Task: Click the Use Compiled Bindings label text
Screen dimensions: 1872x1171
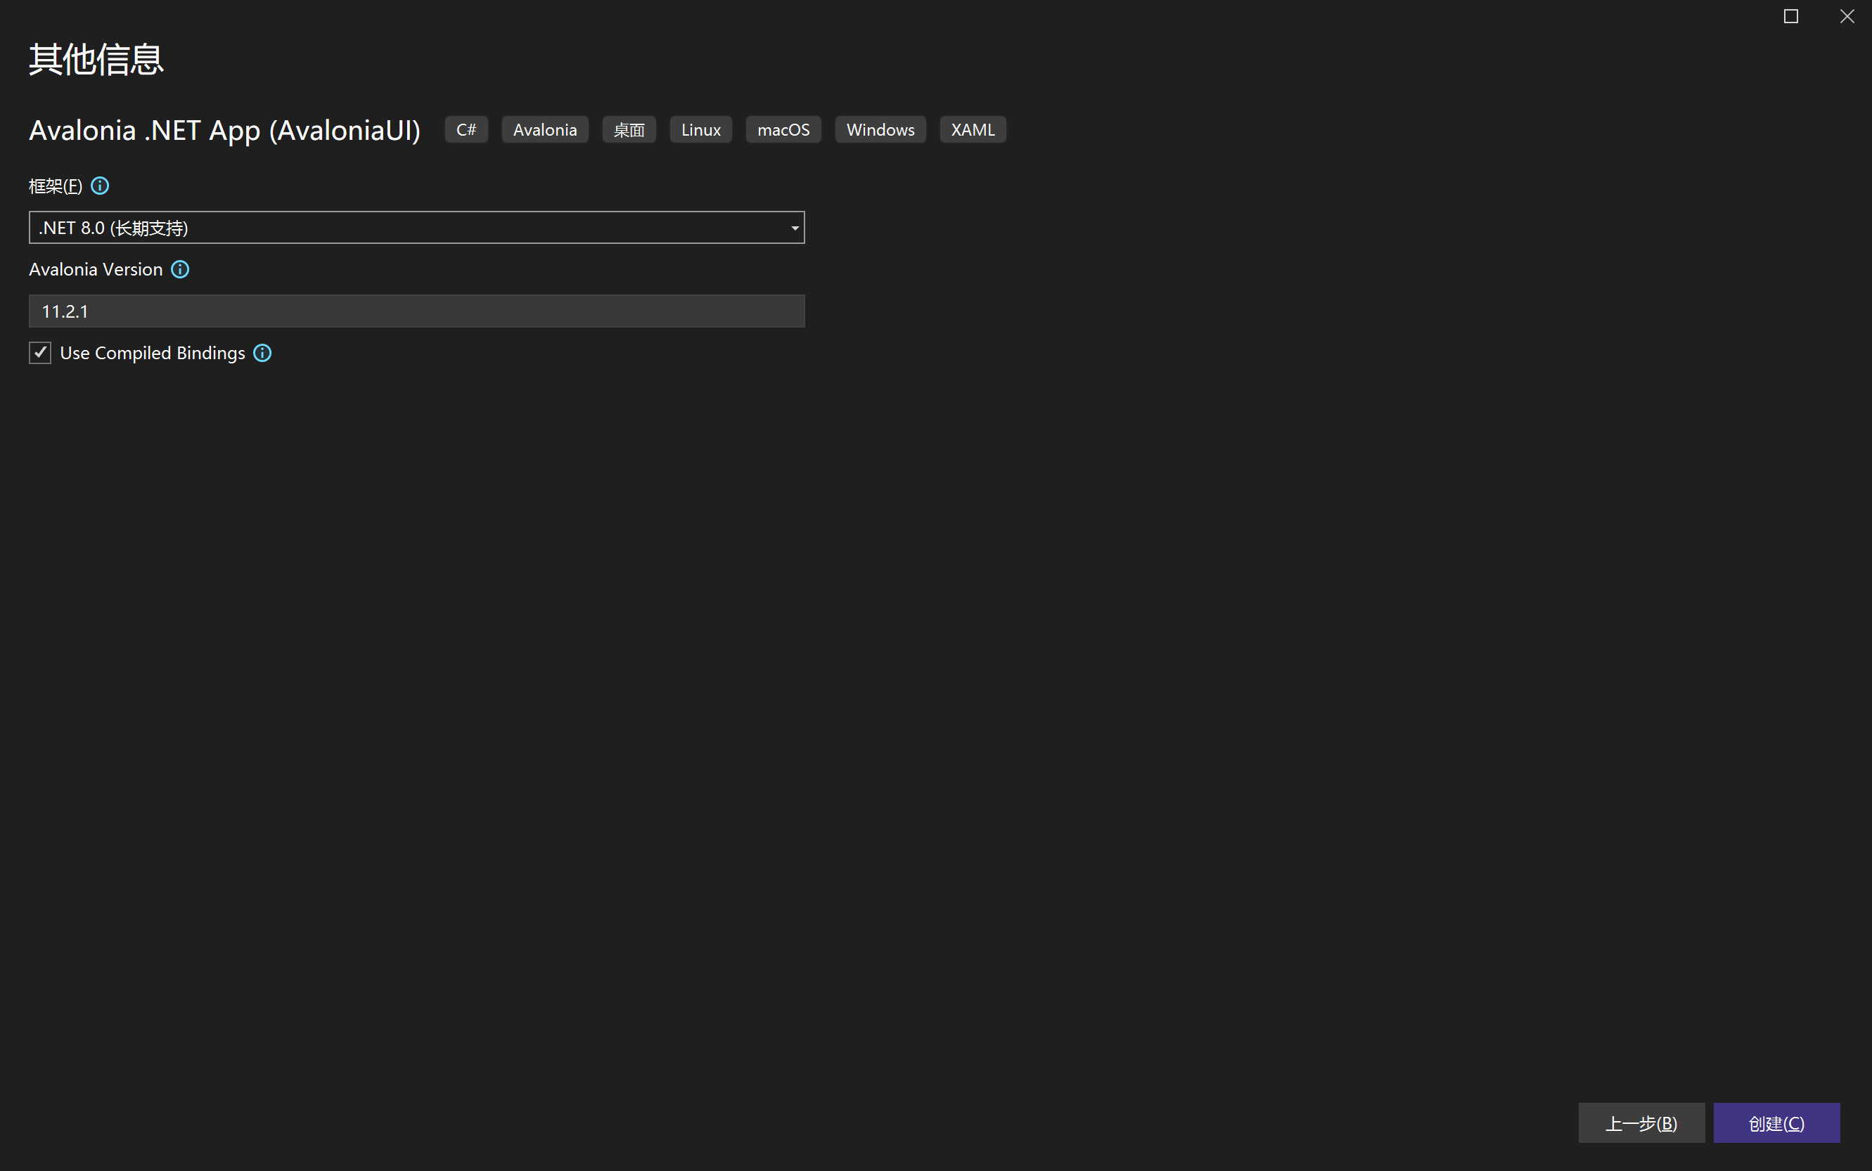Action: tap(153, 353)
